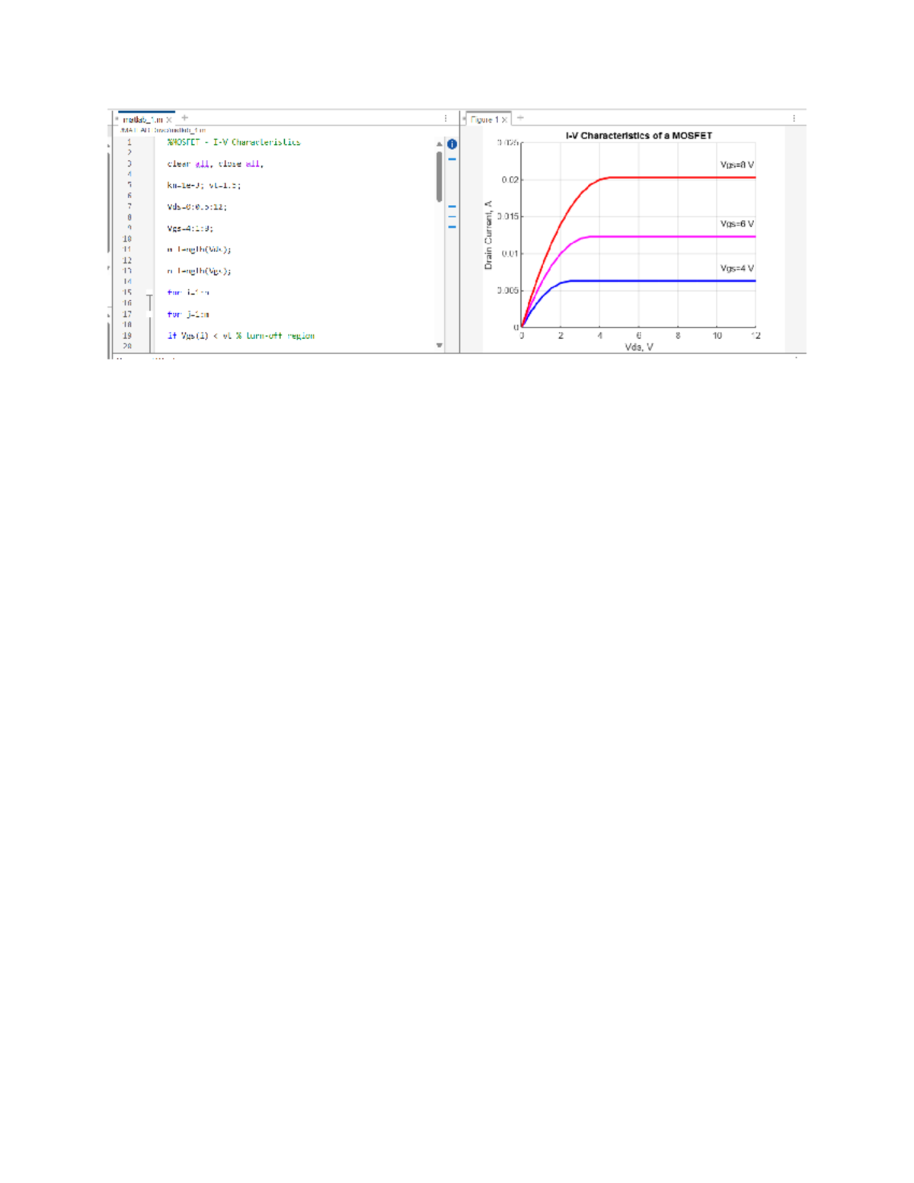This screenshot has width=914, height=1183.
Task: Click the 'Vgs=4 V' curve label
Action: (737, 268)
